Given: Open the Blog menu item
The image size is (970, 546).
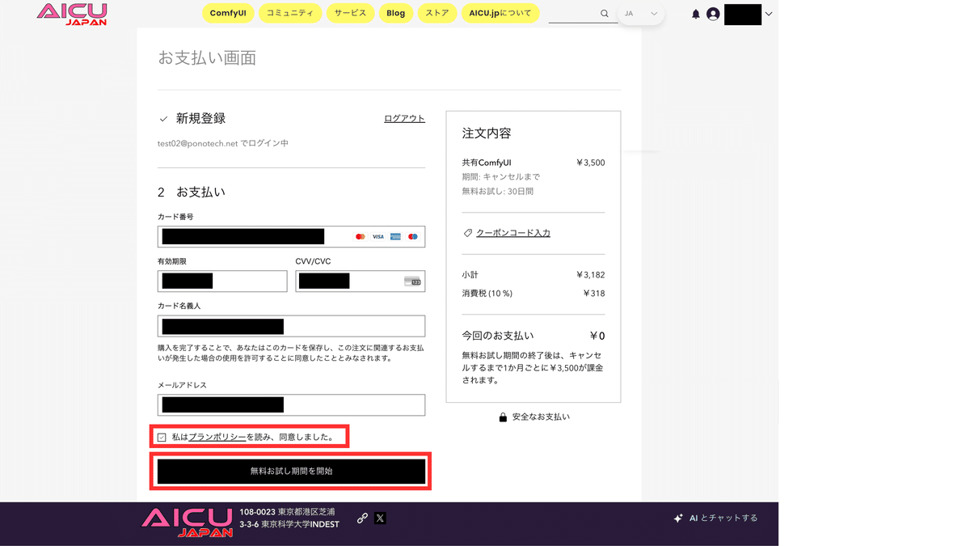Looking at the screenshot, I should [x=395, y=13].
